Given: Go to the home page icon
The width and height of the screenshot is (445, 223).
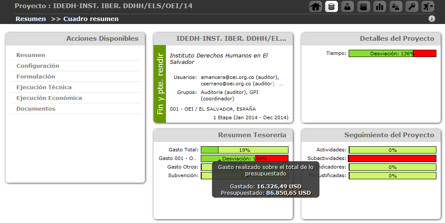Looking at the screenshot, I should pos(316,6).
